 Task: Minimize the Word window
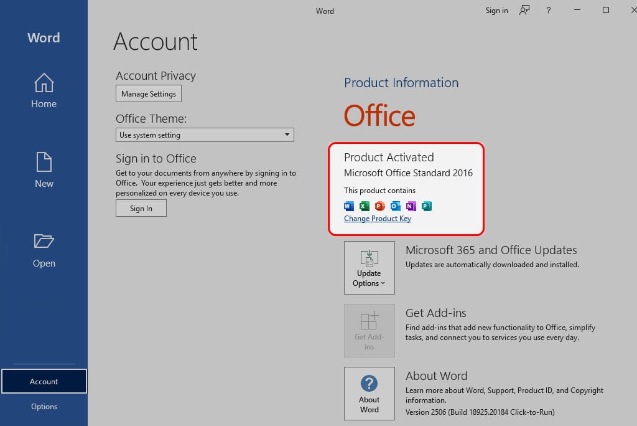(577, 10)
